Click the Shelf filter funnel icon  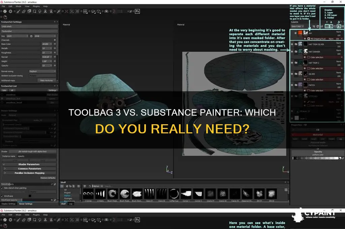click(85, 186)
